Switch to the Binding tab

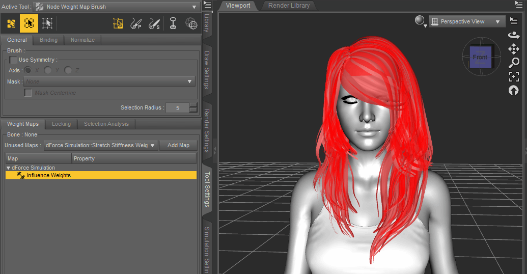[48, 40]
